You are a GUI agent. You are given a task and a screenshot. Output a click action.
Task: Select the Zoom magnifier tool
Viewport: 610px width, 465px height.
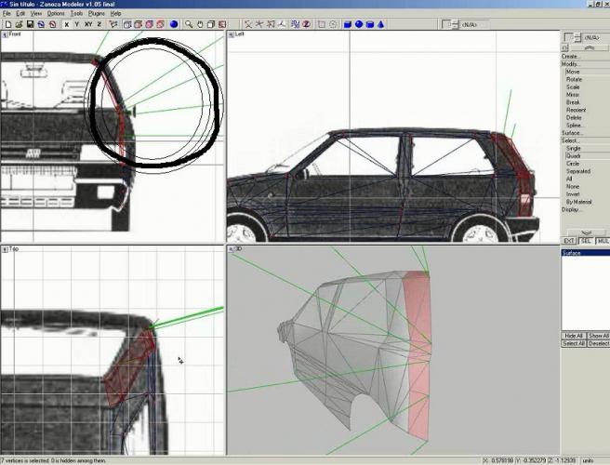point(190,24)
